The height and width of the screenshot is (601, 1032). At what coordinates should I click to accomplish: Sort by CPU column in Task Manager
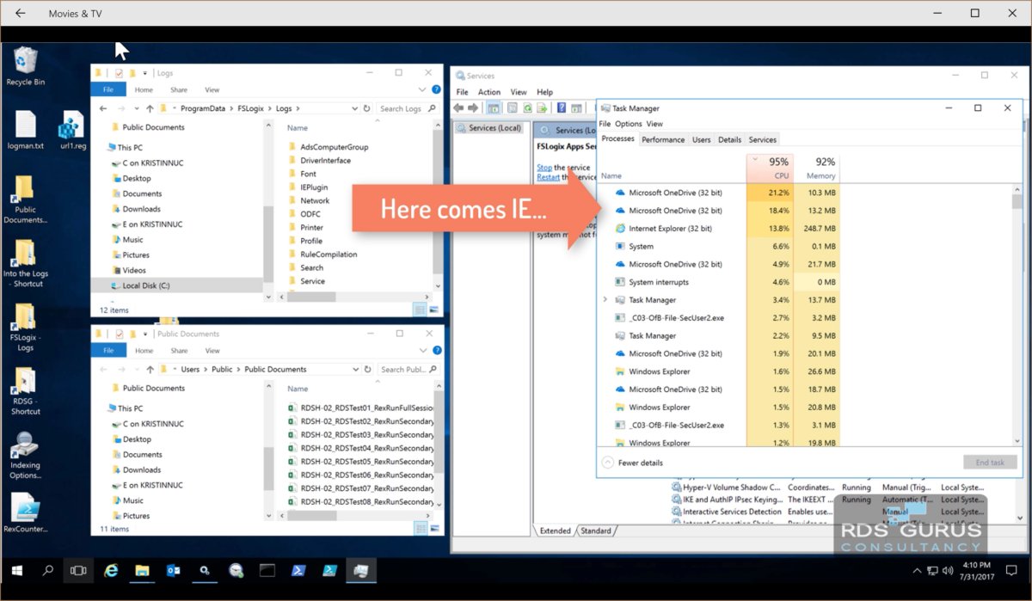click(770, 168)
